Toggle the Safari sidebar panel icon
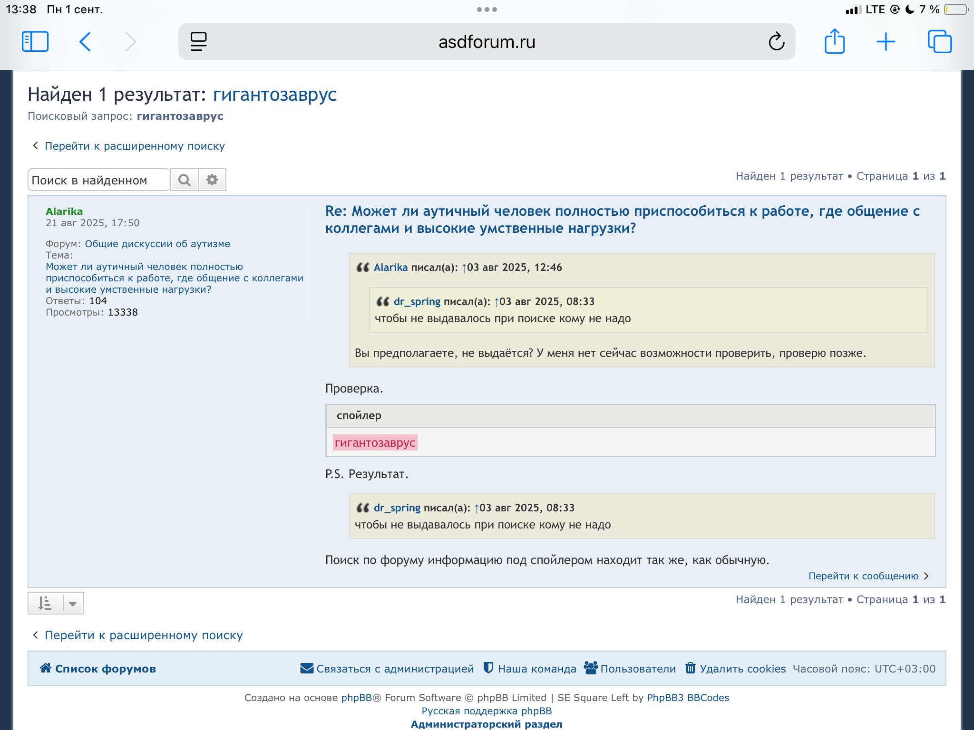This screenshot has height=730, width=974. [35, 42]
